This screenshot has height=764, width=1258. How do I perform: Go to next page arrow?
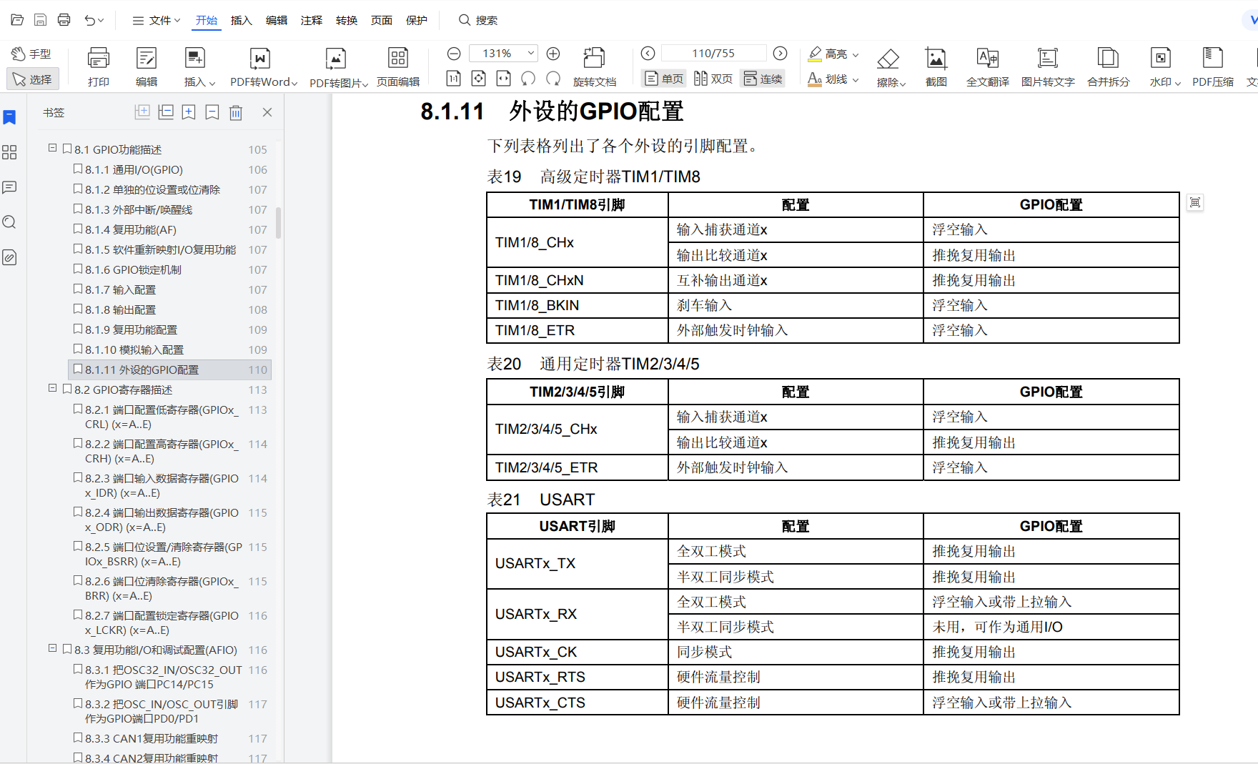(x=781, y=54)
